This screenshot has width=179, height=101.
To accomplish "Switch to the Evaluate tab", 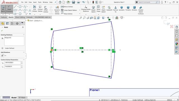I will [x=29, y=17].
